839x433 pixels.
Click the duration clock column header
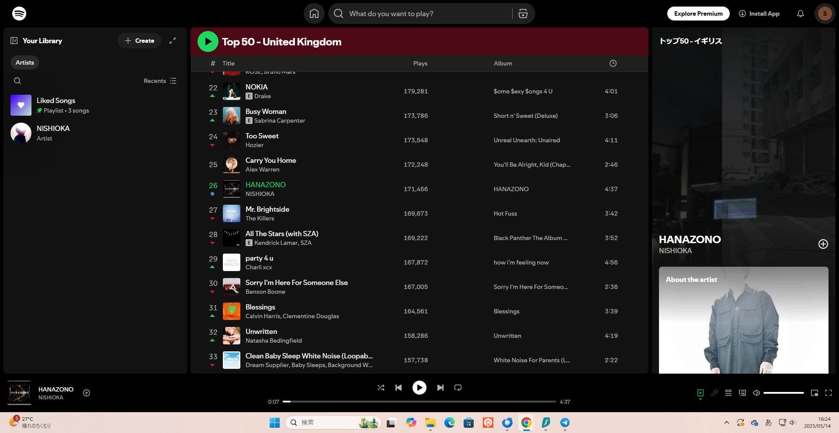click(x=613, y=63)
